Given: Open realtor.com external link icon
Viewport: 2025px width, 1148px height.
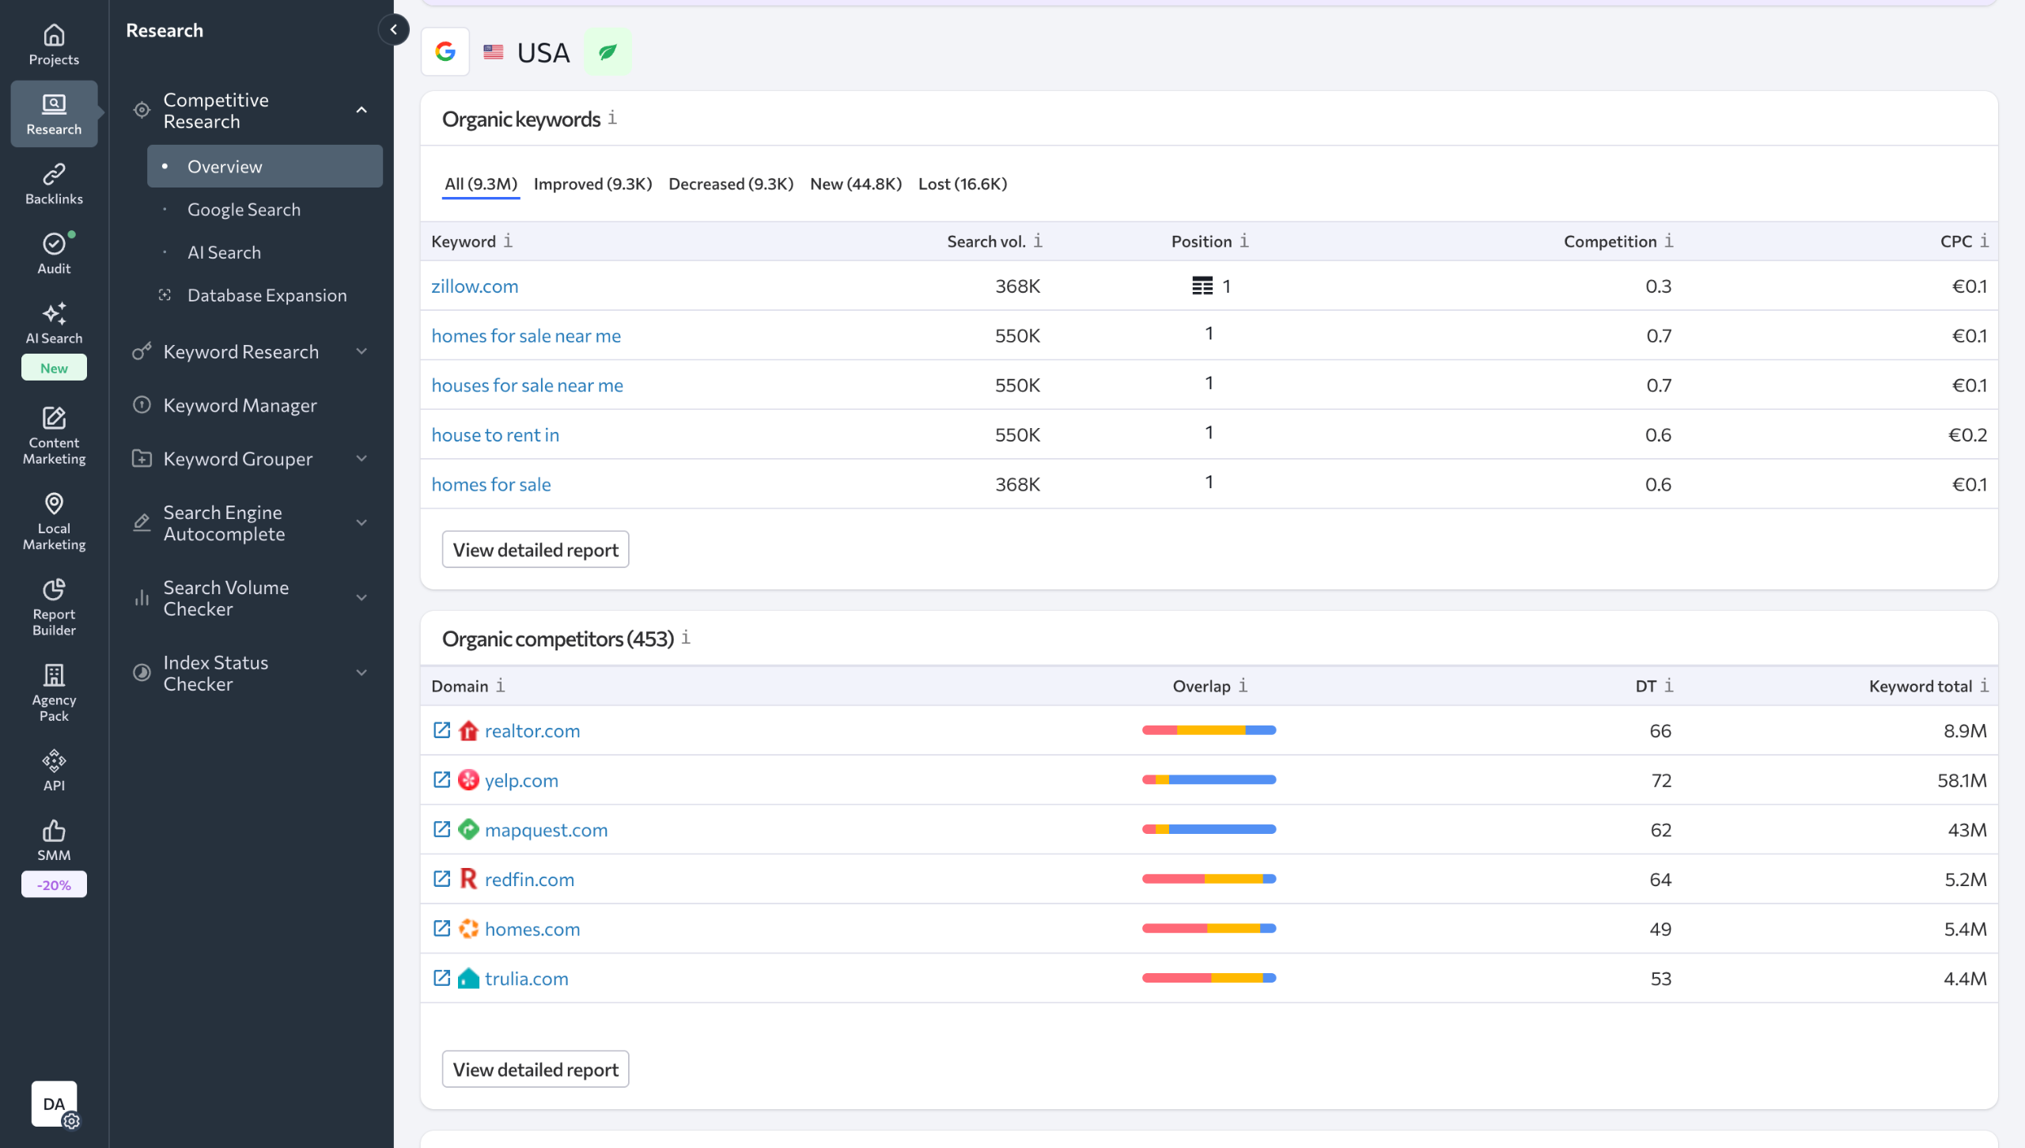Looking at the screenshot, I should coord(441,730).
